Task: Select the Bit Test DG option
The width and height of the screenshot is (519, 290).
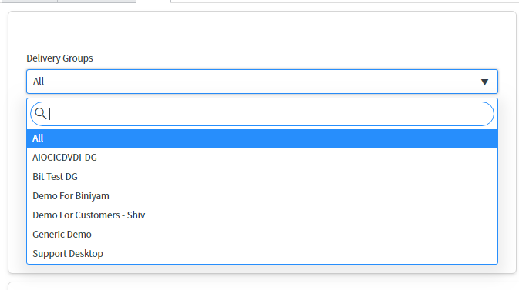Action: click(x=262, y=177)
